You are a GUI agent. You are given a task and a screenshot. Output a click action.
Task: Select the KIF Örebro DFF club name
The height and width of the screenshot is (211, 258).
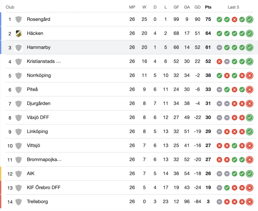(x=44, y=188)
